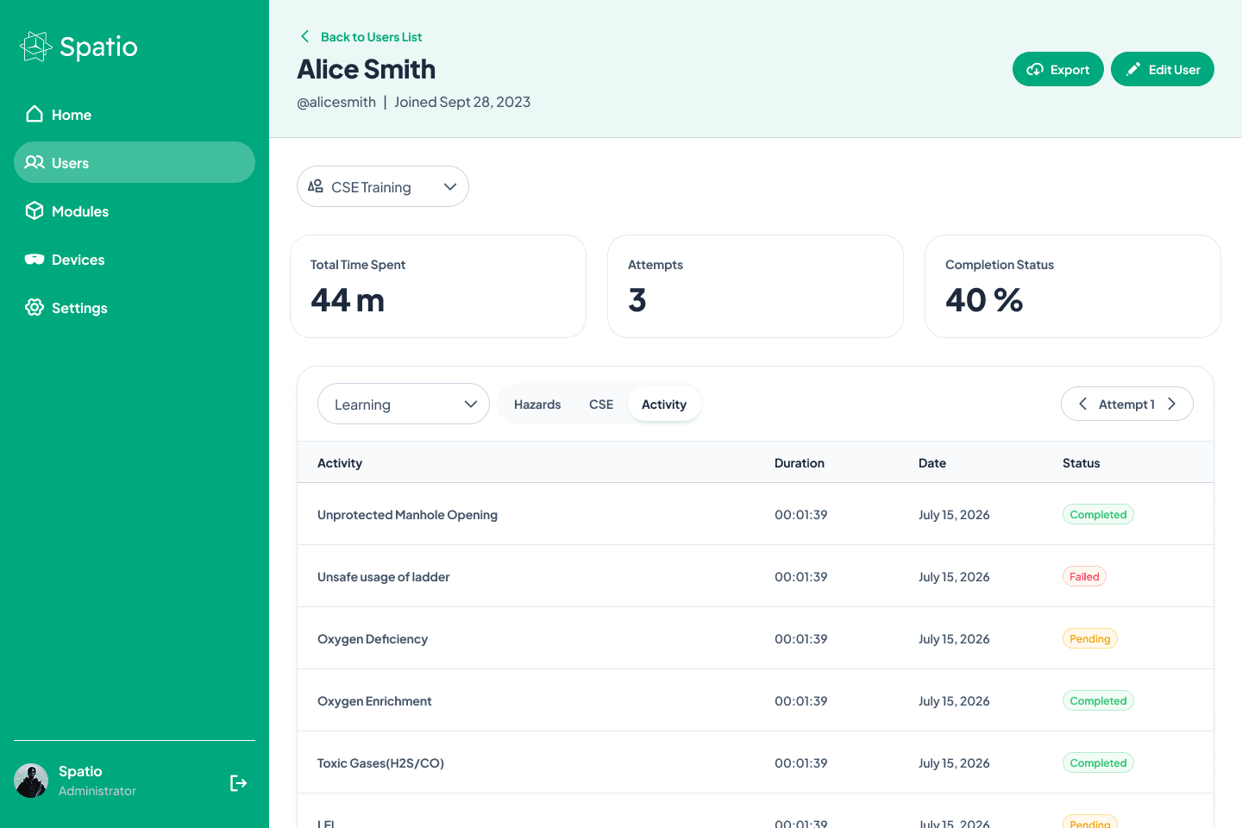
Task: Click the Spatio Administrator avatar
Action: click(31, 780)
